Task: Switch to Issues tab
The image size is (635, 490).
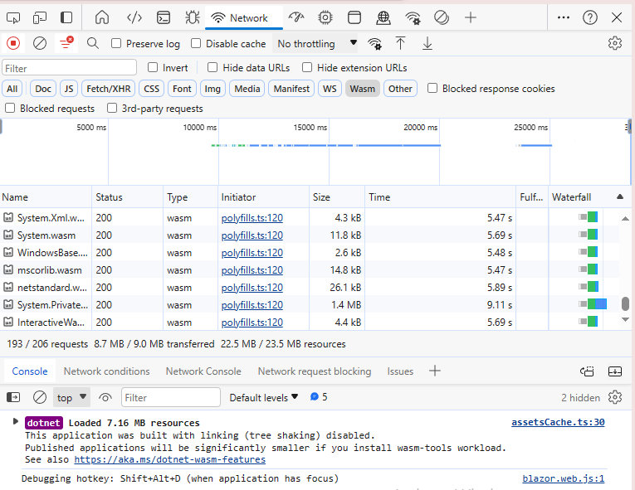Action: 400,371
